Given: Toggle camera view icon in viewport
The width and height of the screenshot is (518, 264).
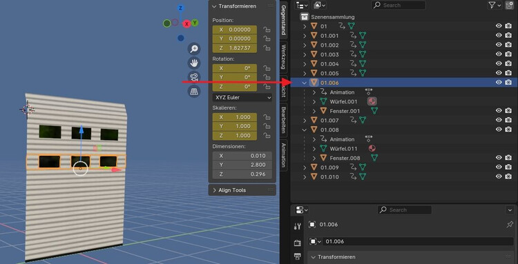Looking at the screenshot, I should [x=194, y=77].
